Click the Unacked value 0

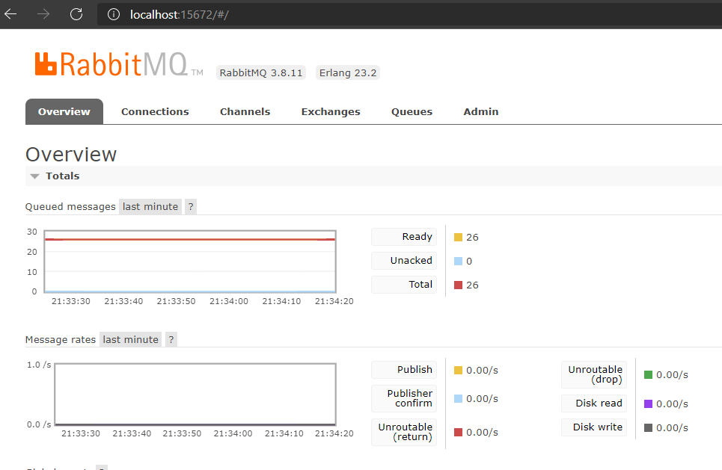[469, 262]
